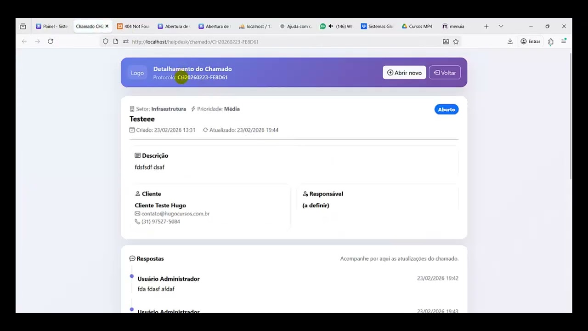Open the Ajuda com tab
Image resolution: width=588 pixels, height=331 pixels.
pos(296,27)
